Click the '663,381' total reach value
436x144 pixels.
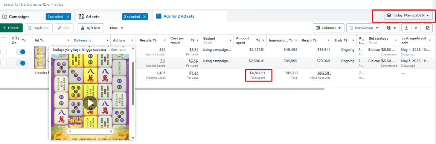coord(324,73)
